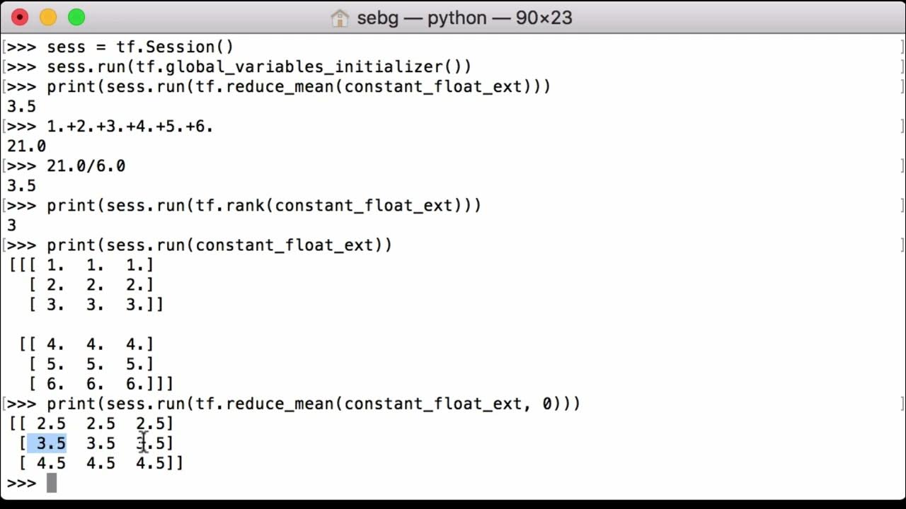Click the rank output value 3
The height and width of the screenshot is (509, 906).
tap(11, 226)
